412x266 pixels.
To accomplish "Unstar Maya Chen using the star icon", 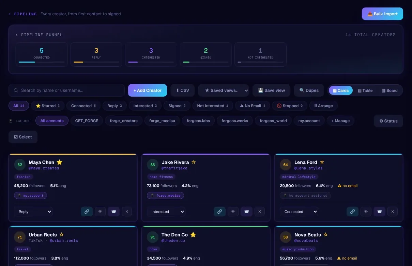I will pos(60,162).
